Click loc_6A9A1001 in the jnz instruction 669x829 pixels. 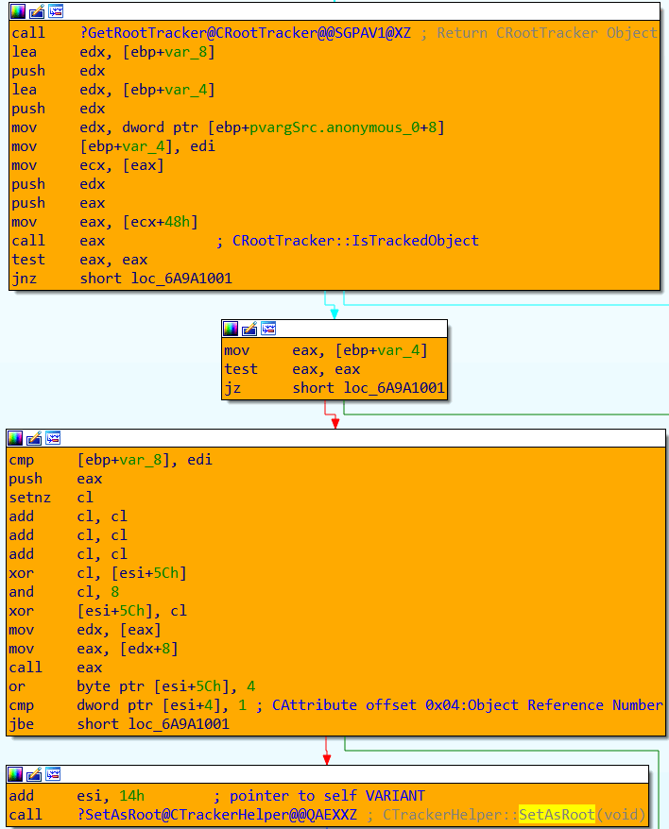[180, 279]
